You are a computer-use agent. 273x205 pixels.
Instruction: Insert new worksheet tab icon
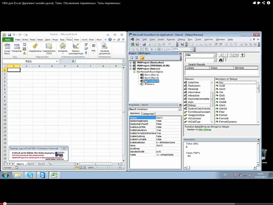[x=50, y=164]
